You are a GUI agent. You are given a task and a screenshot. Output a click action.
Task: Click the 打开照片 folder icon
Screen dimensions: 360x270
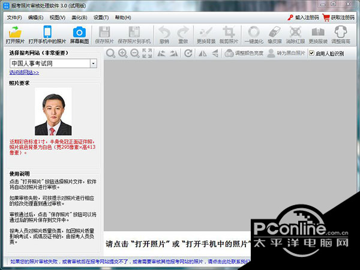(x=16, y=32)
